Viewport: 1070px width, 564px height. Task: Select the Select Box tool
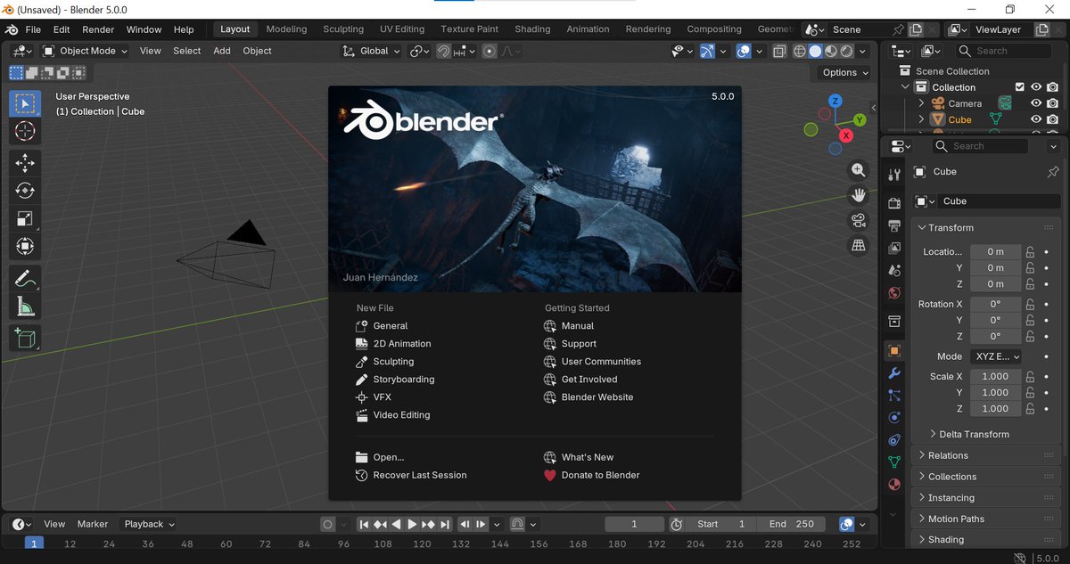pos(25,103)
